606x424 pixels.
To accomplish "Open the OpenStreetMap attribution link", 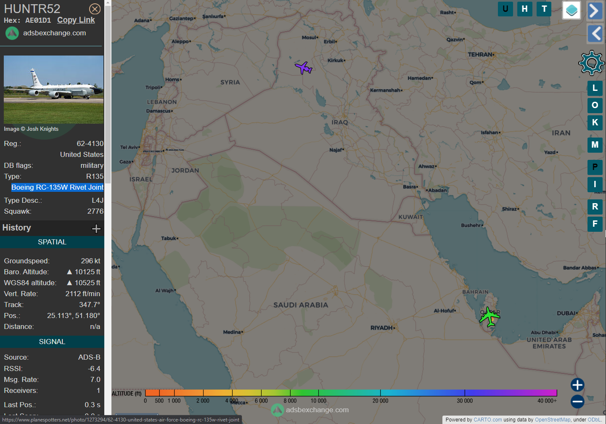I will [x=553, y=420].
